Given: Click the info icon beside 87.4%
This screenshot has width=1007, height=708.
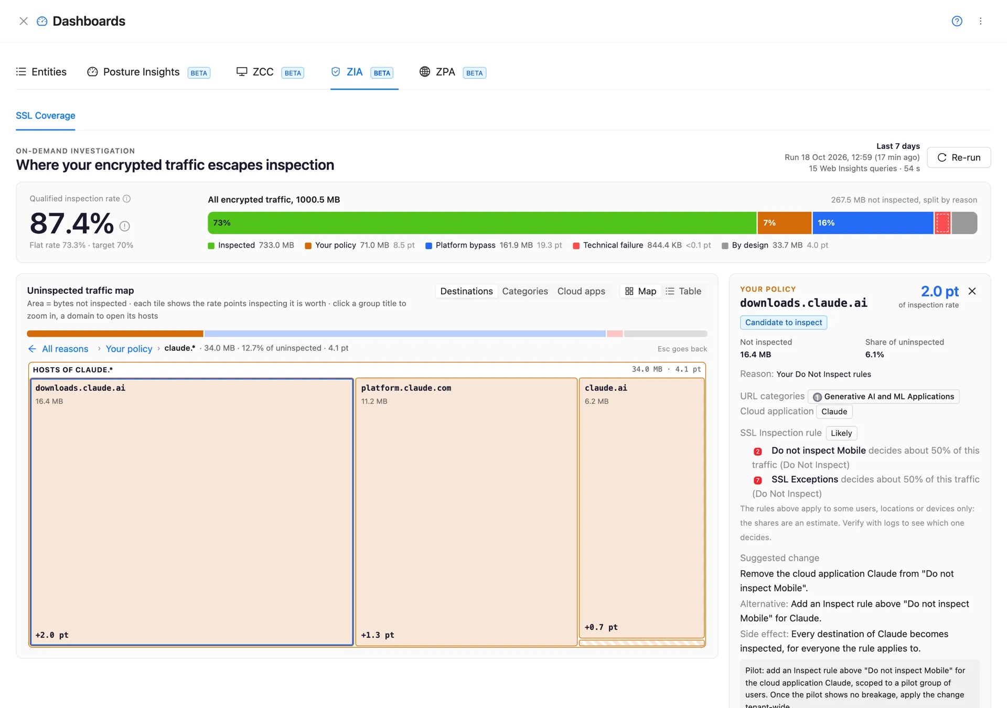Looking at the screenshot, I should point(124,226).
